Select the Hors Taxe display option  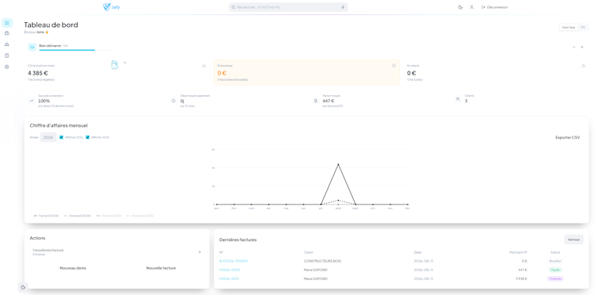click(x=569, y=28)
